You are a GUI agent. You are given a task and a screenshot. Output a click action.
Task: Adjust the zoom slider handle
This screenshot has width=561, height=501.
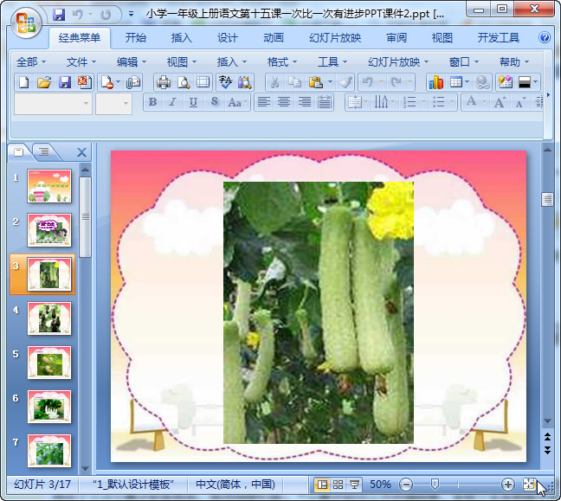point(435,485)
